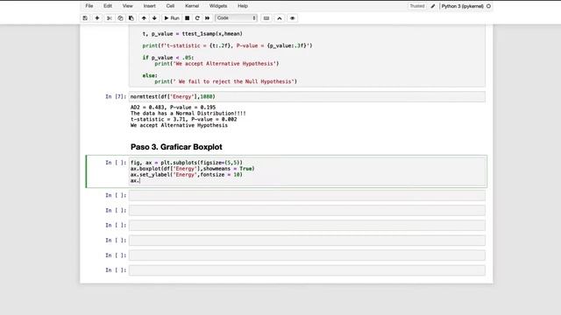The image size is (561, 315).
Task: Click the 't-statistic = 3.71' output line
Action: [183, 119]
